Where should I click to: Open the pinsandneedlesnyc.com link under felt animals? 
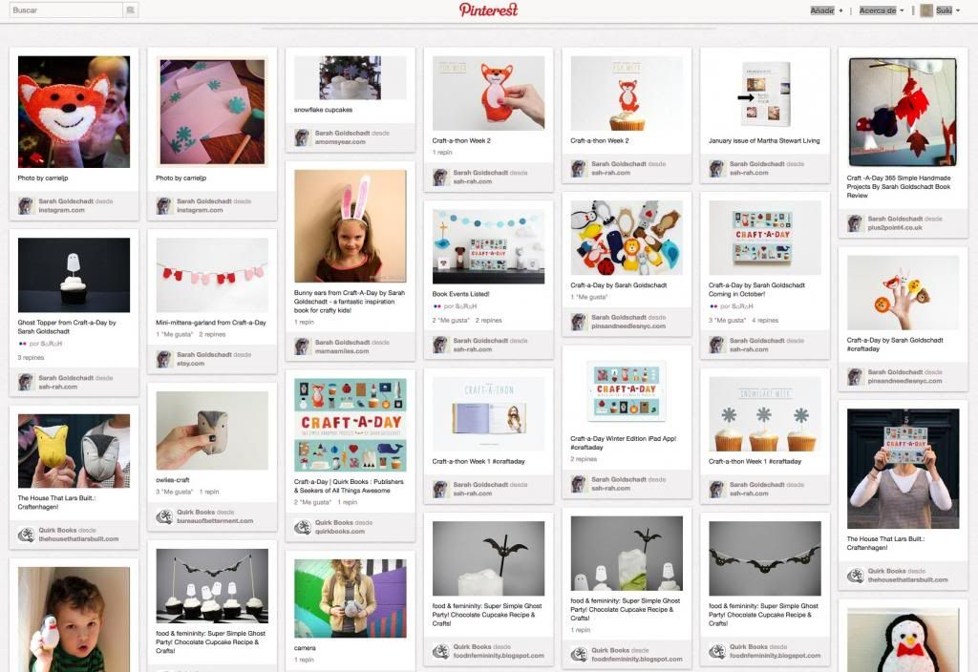pyautogui.click(x=628, y=326)
